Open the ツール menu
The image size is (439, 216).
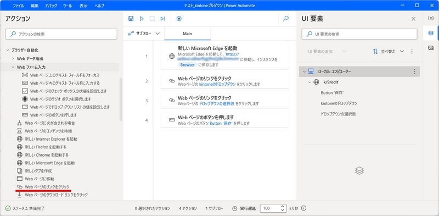(x=67, y=5)
